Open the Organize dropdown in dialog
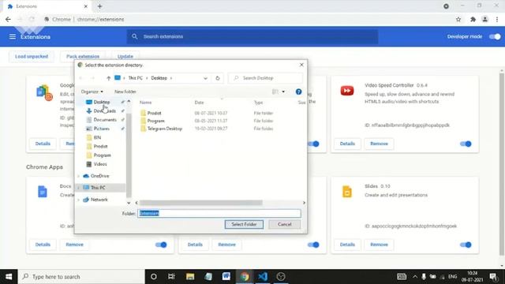Viewport: 505px width, 284px height. pos(92,92)
